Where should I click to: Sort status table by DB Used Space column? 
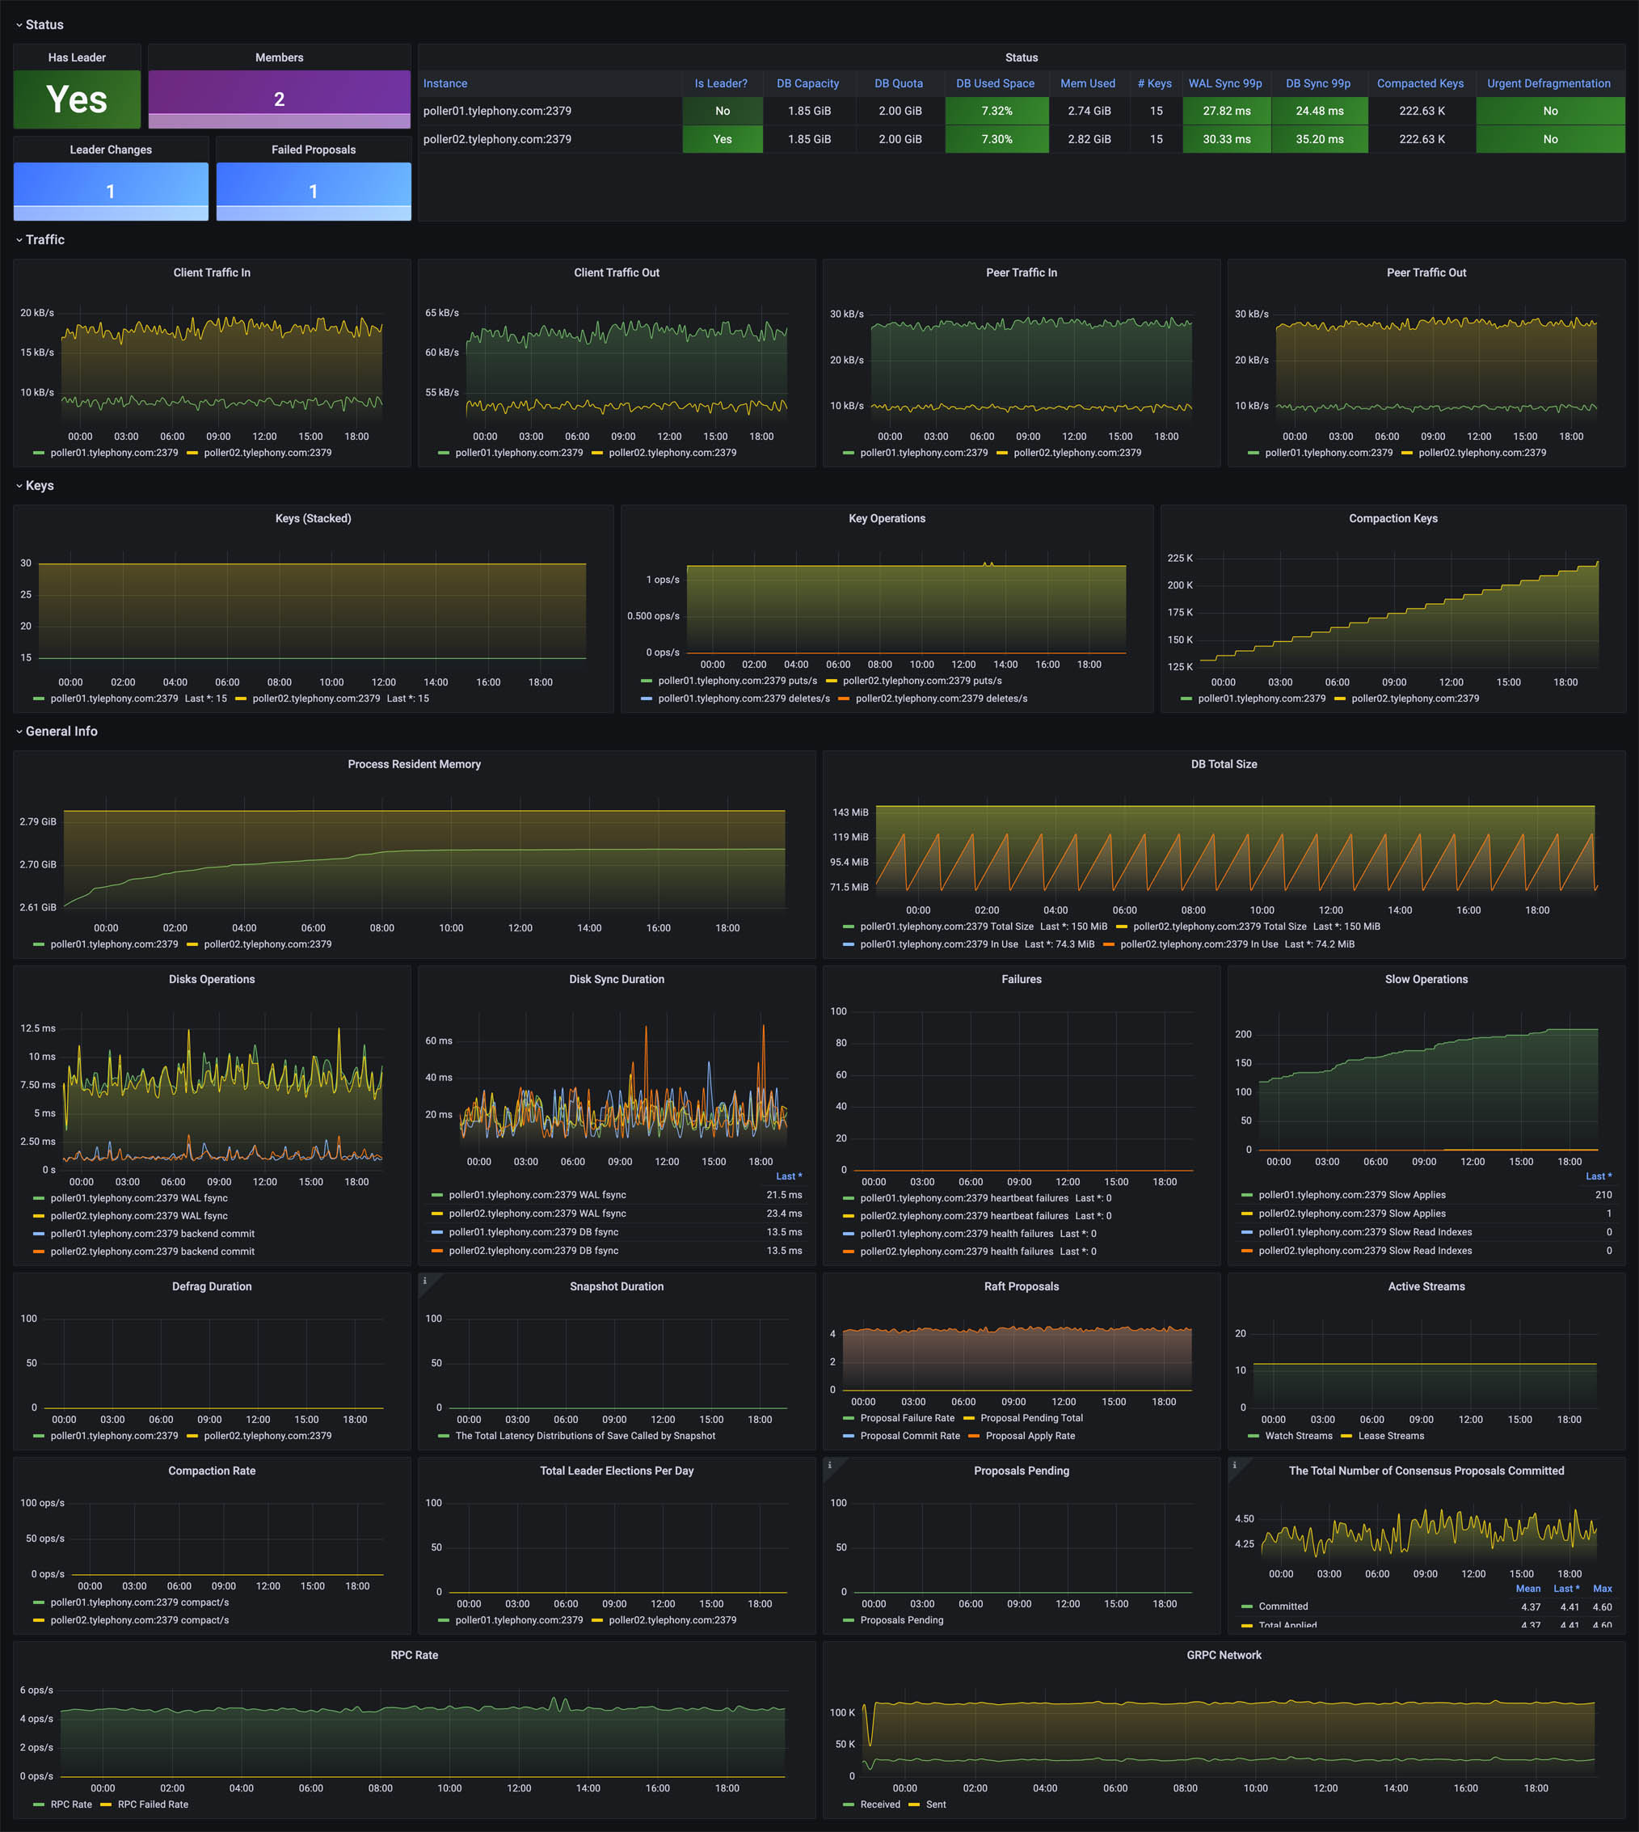click(x=994, y=84)
